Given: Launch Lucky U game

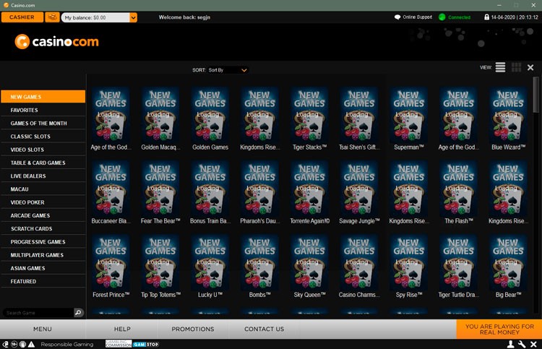Looking at the screenshot, I should (210, 266).
